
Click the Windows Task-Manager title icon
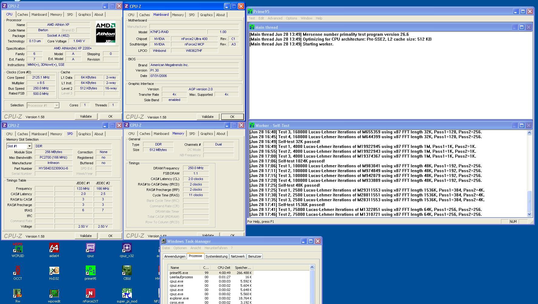pyautogui.click(x=164, y=241)
